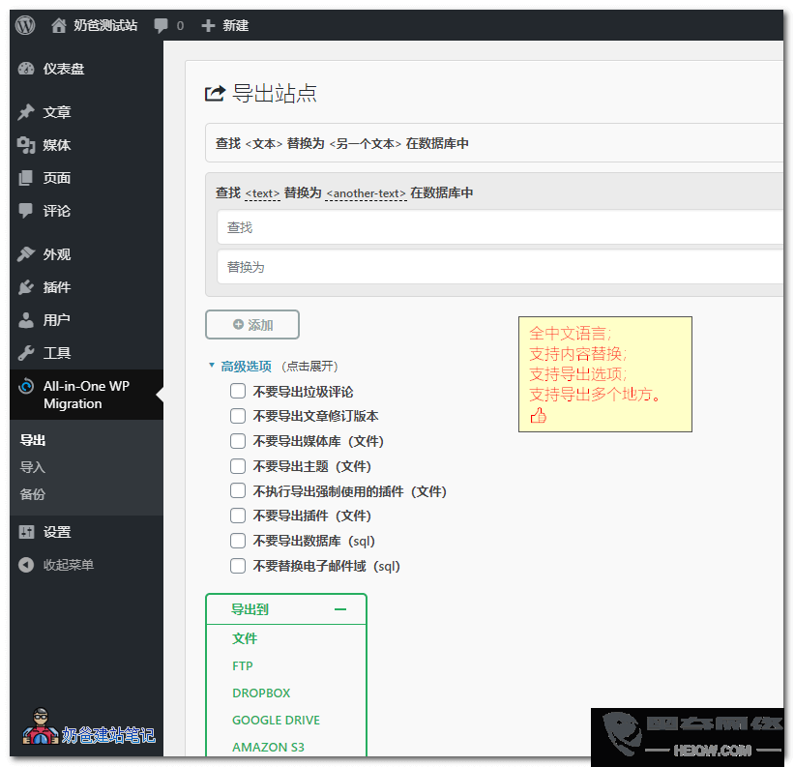
Task: Tick 不要导出数据库 (sql) checkbox
Action: coord(238,542)
